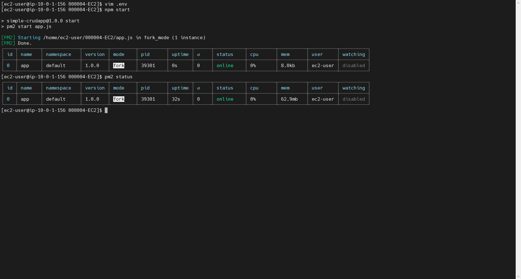
Task: Click highlighted 'fork' mode in first table
Action: [119, 66]
